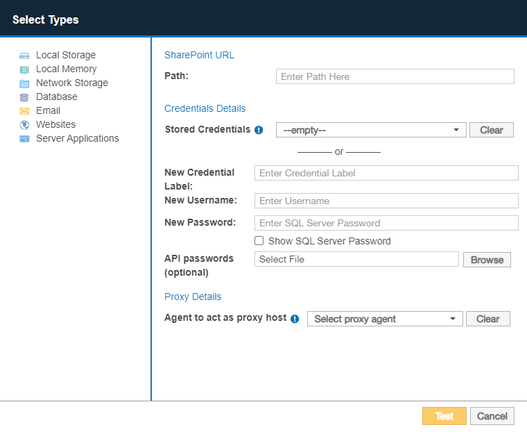Browse for an API passwords file

pyautogui.click(x=487, y=260)
